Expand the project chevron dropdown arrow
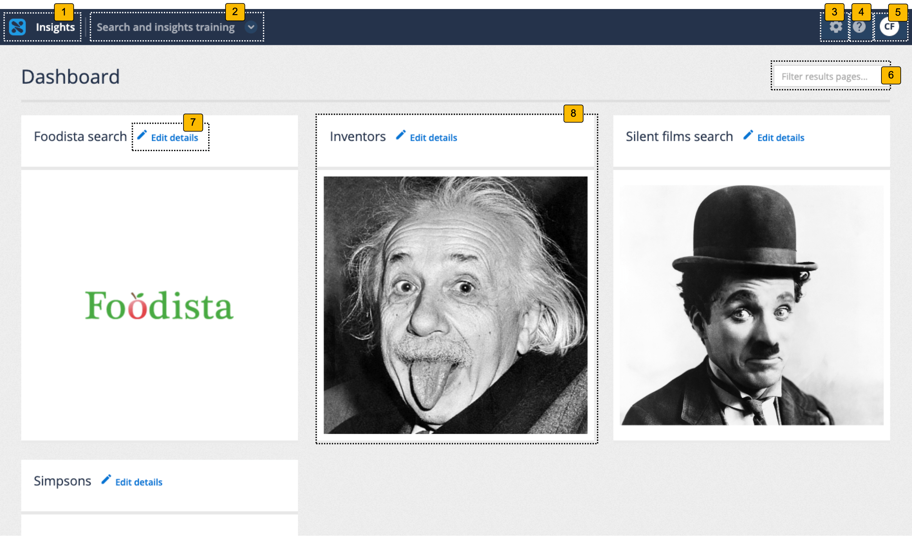Viewport: 912px width, 537px height. click(251, 27)
